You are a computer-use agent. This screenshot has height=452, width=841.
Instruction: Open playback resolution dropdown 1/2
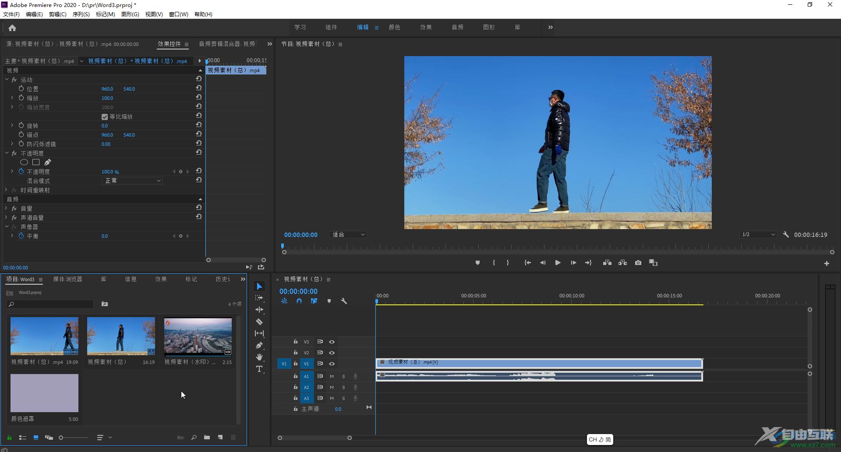tap(758, 235)
